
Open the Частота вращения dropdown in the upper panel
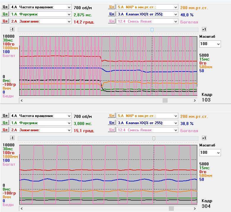tap(69, 7)
